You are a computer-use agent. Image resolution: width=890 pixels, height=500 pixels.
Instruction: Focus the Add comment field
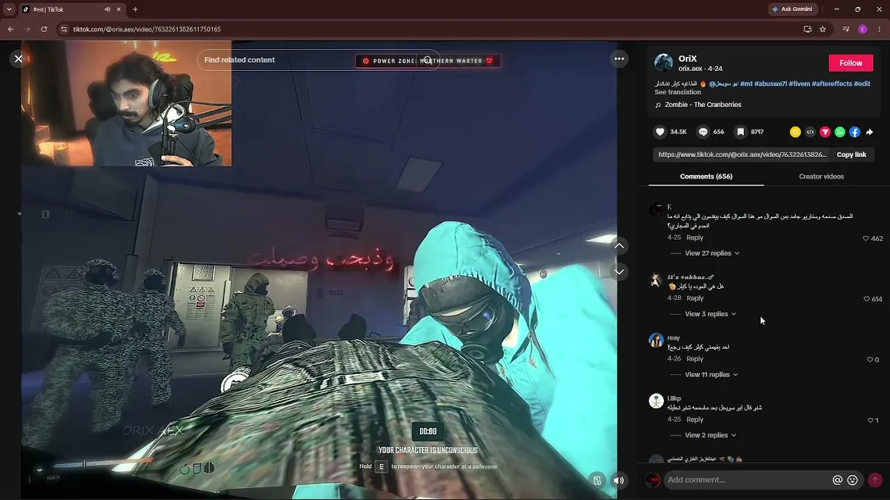[747, 480]
